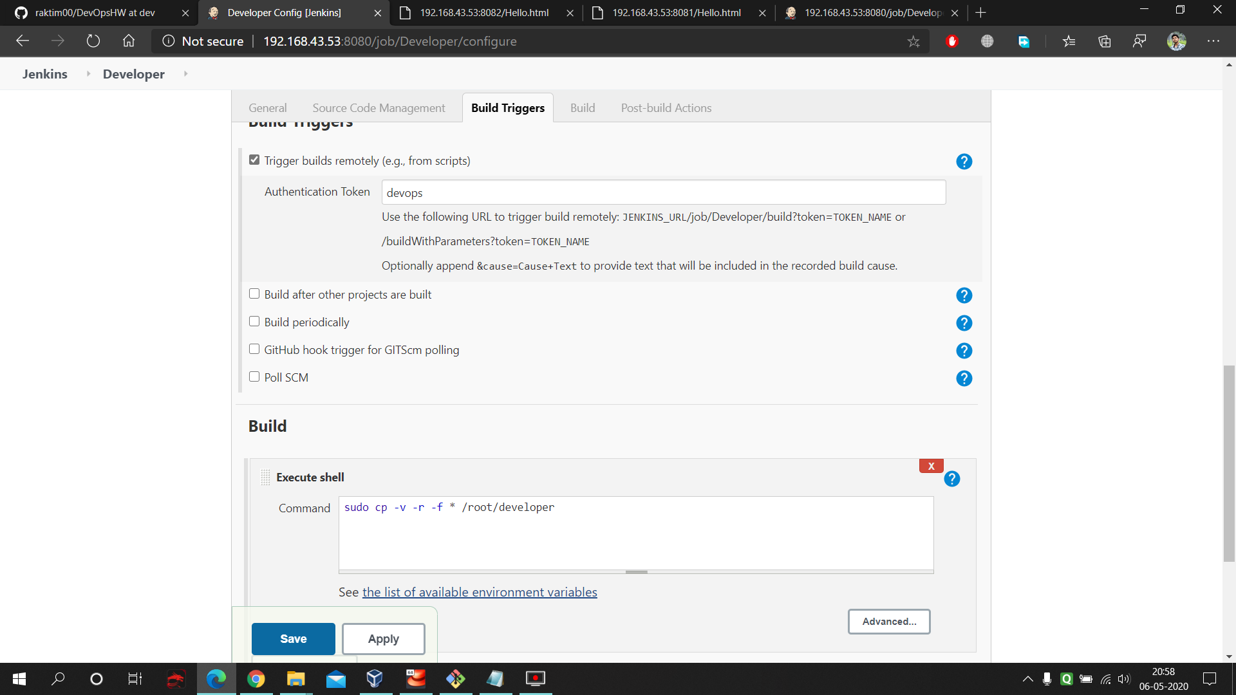Click the Authentication Token input field
The height and width of the screenshot is (695, 1236).
pyautogui.click(x=662, y=192)
